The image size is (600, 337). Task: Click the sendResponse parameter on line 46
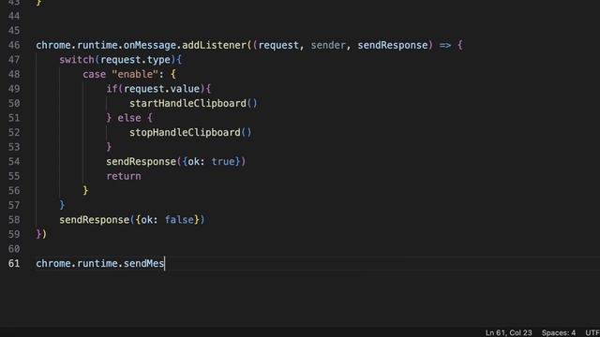pyautogui.click(x=393, y=45)
